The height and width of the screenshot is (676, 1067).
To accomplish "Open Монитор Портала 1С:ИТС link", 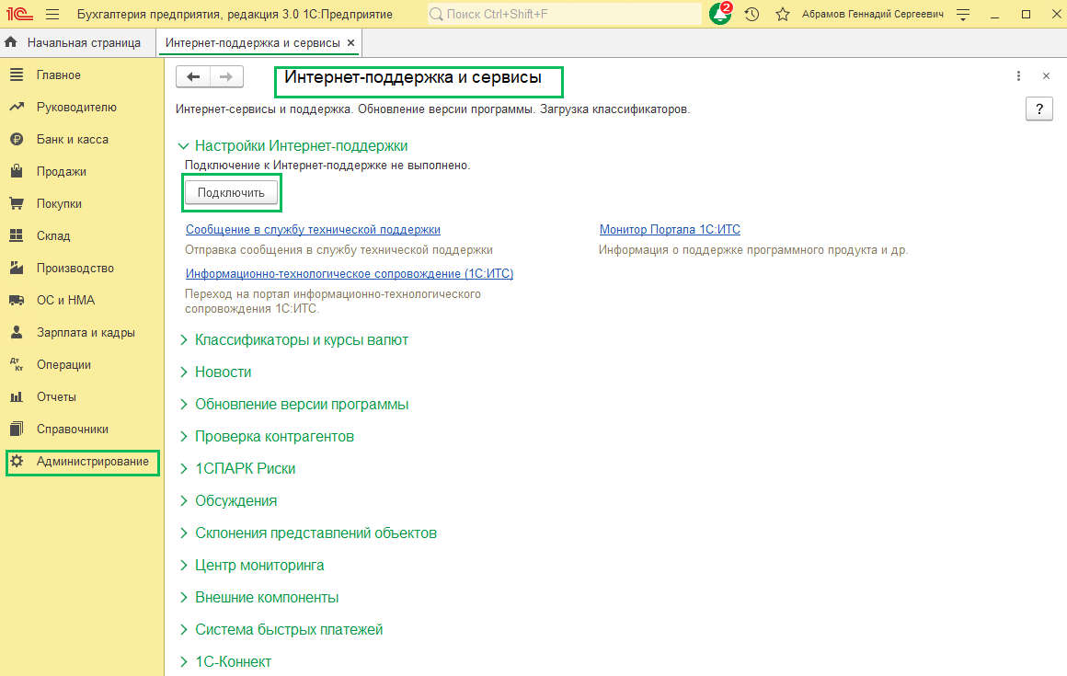I will pyautogui.click(x=670, y=230).
